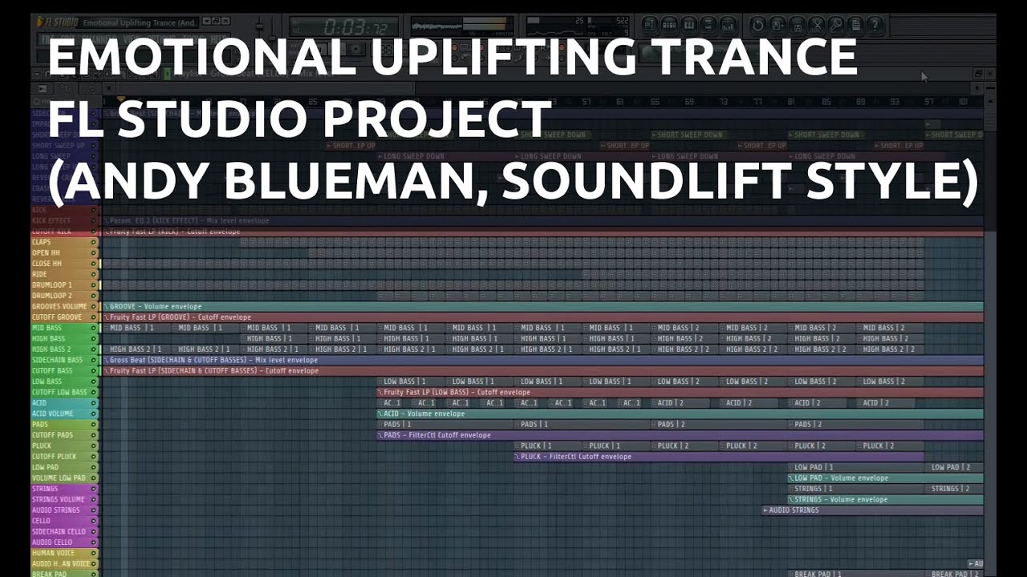Select the AUDIO STRINGS audio clip
This screenshot has width=1027, height=577.
click(872, 510)
